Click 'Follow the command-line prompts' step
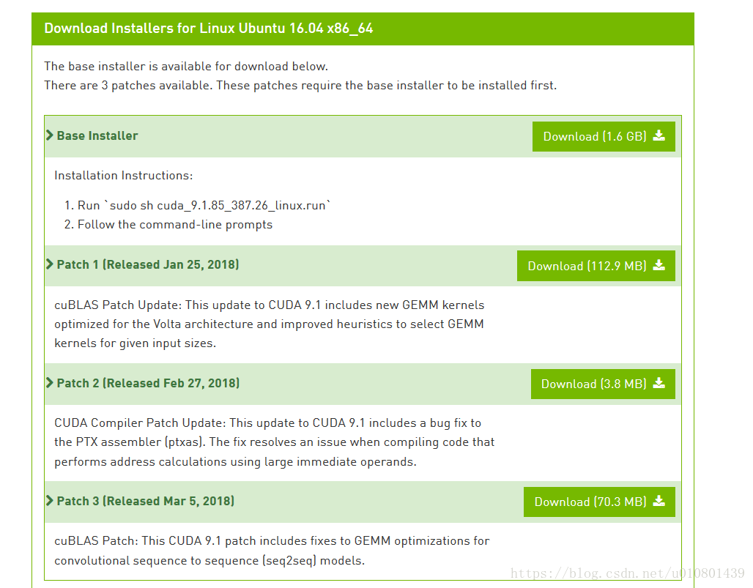This screenshot has width=753, height=588. [175, 225]
